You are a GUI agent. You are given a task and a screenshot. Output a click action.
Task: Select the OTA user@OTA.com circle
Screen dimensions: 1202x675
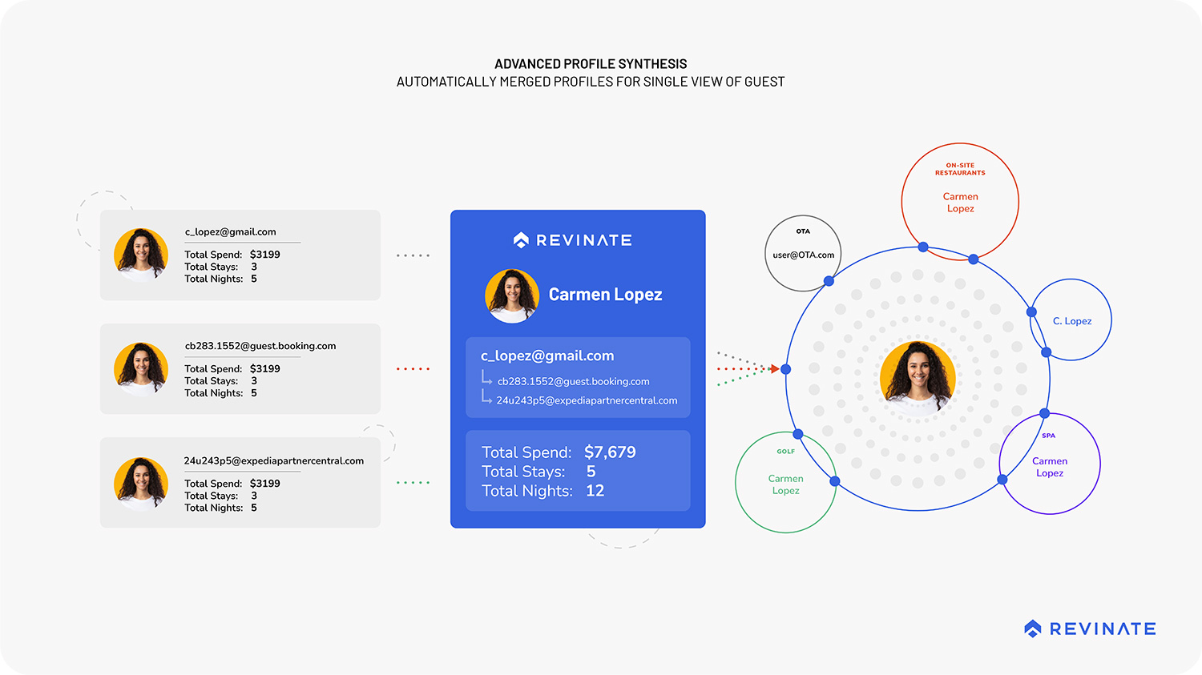click(803, 253)
